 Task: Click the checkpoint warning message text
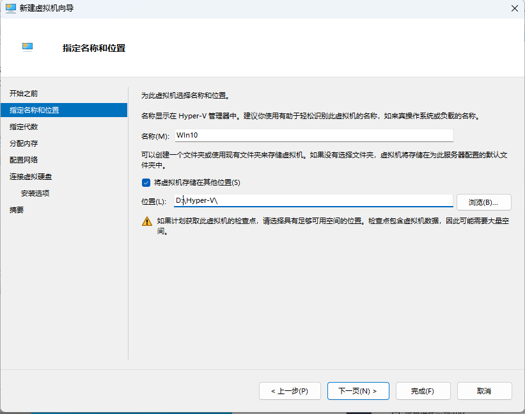(x=333, y=226)
